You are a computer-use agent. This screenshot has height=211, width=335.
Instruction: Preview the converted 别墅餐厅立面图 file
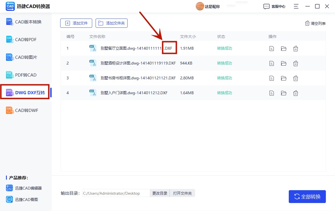coord(271,48)
